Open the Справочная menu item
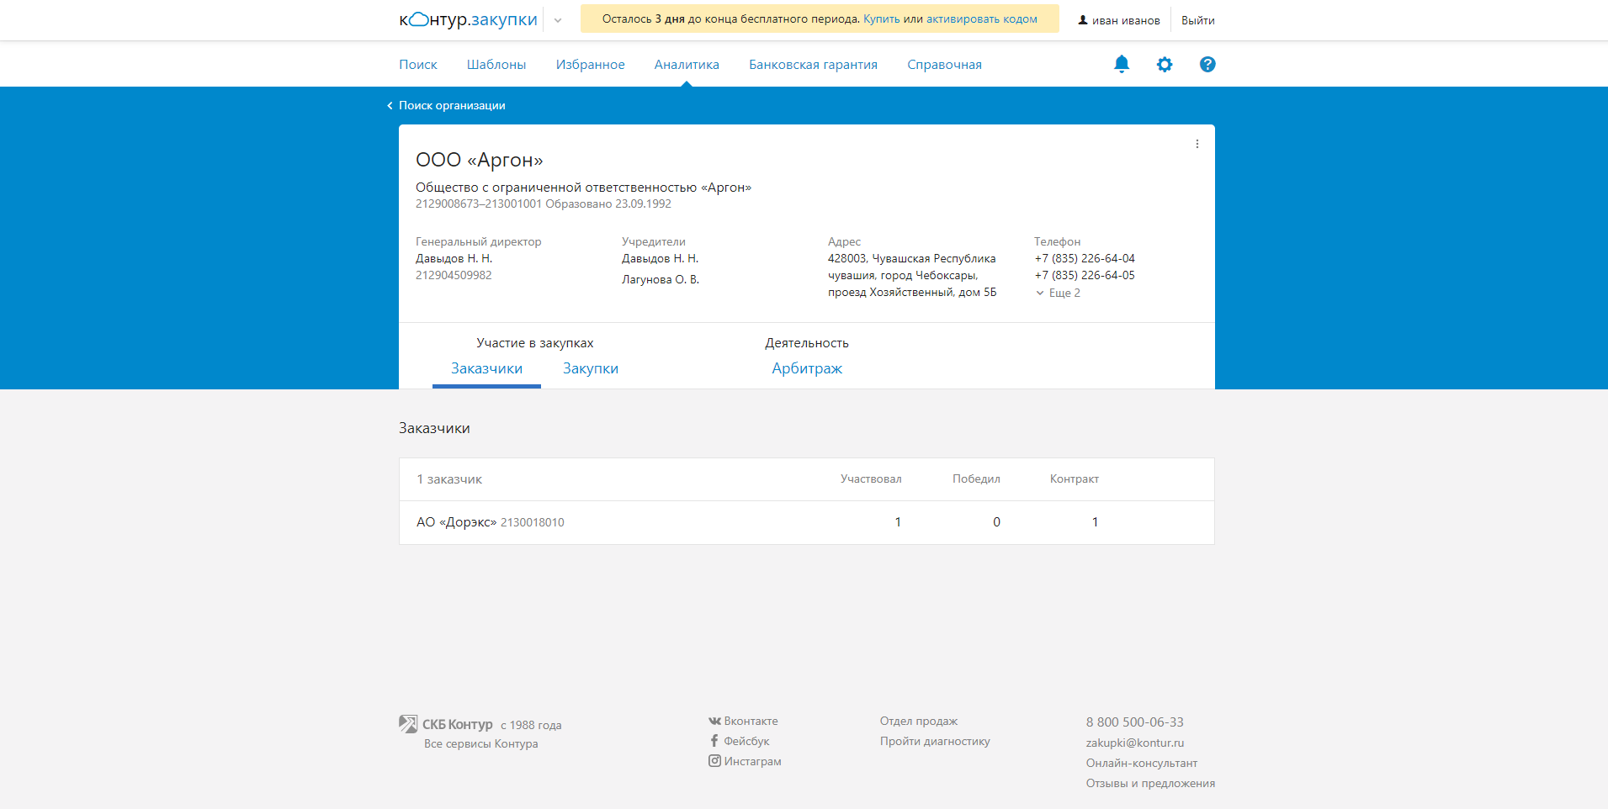The width and height of the screenshot is (1608, 809). tap(944, 65)
